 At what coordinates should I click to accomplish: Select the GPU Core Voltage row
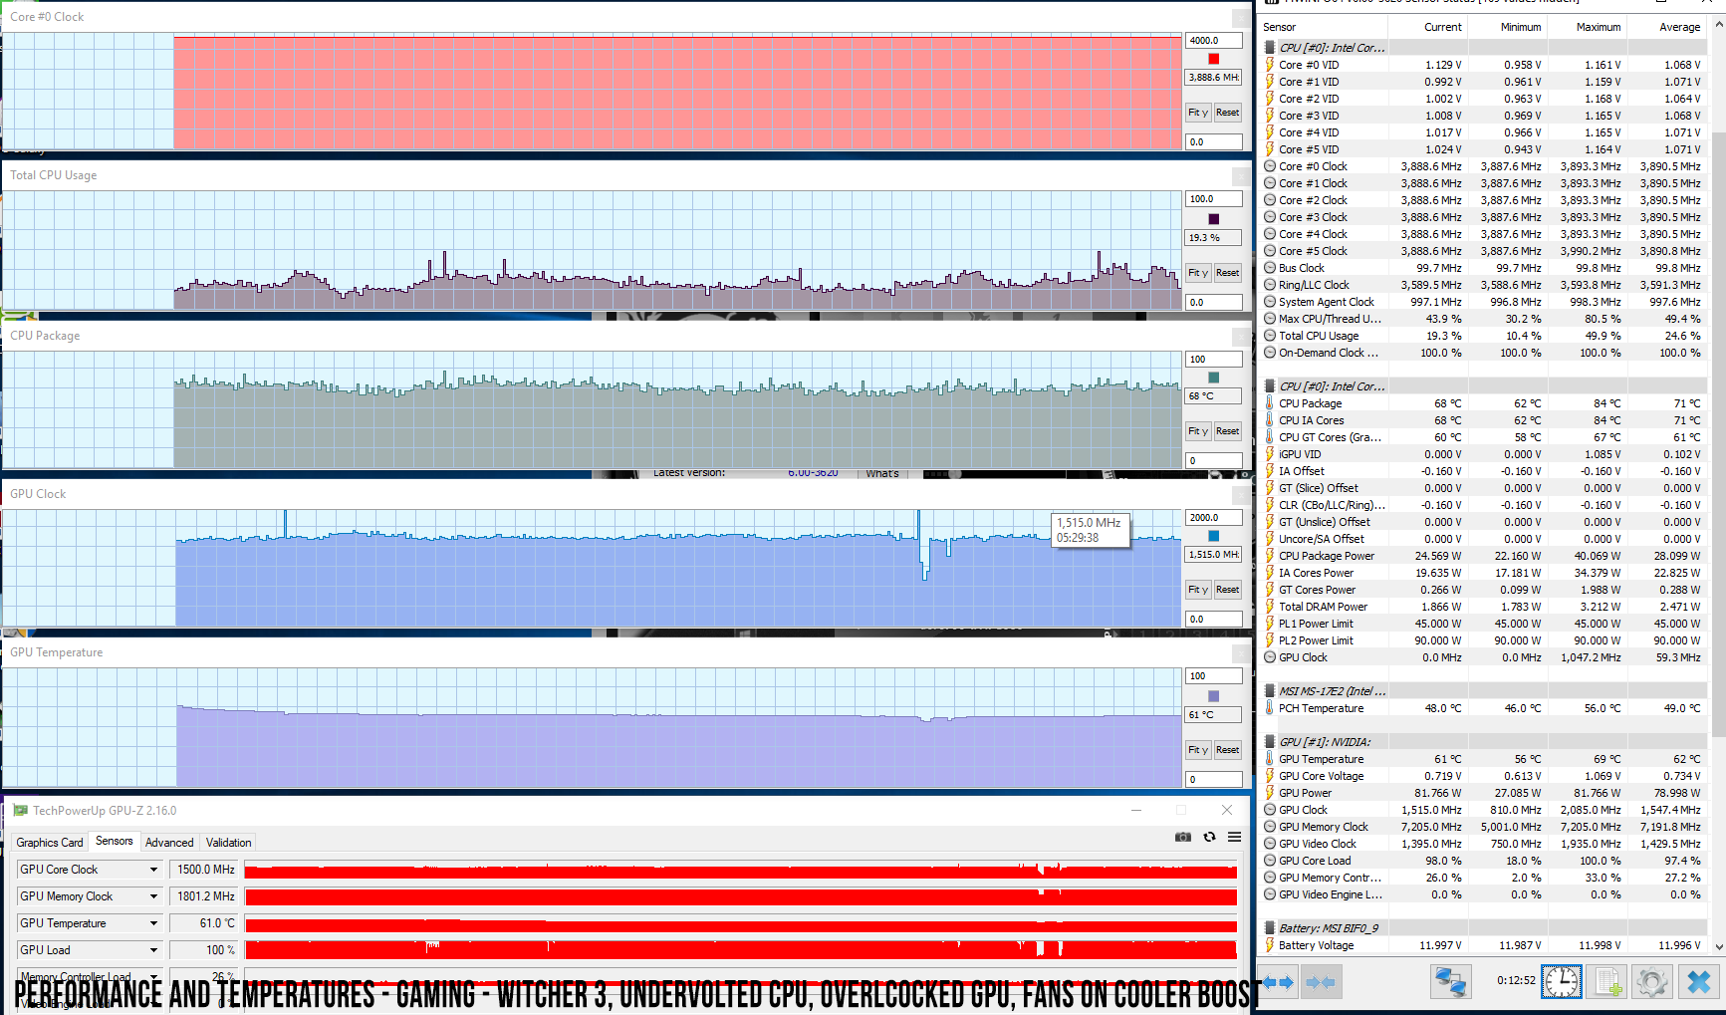[1483, 776]
